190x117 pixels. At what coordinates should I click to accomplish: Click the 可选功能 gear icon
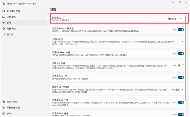pyautogui.click(x=3, y=28)
